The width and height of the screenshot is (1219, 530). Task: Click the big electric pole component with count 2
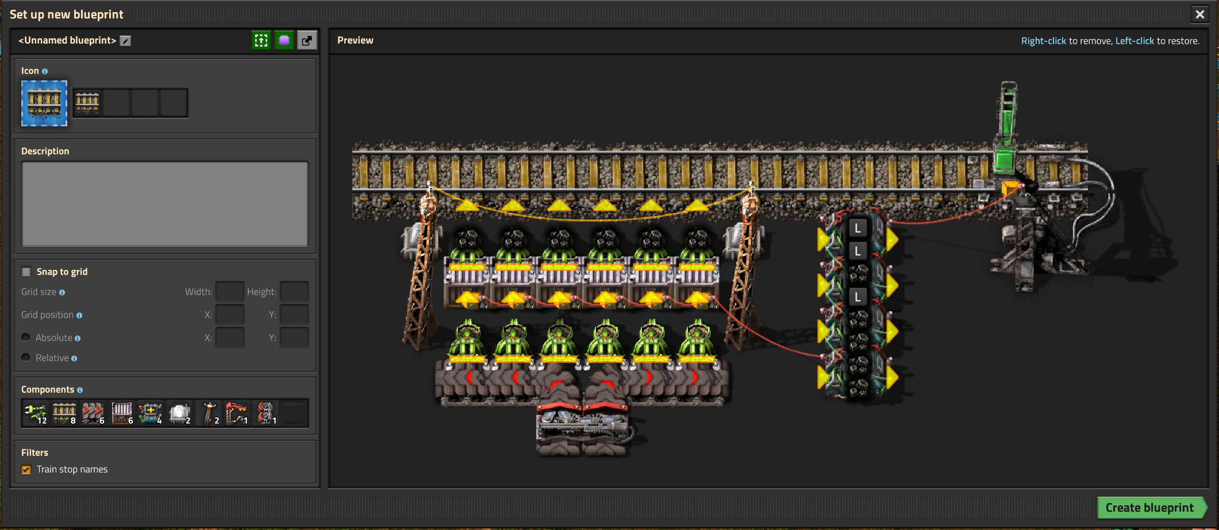coord(208,413)
